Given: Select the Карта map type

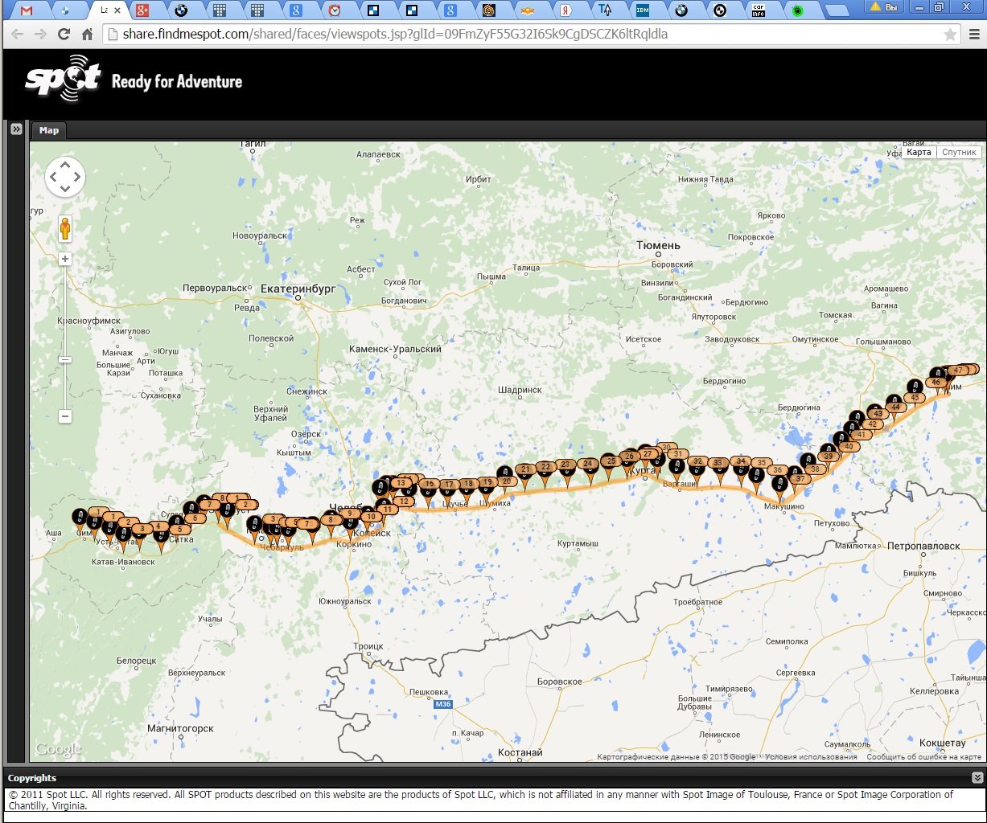Looking at the screenshot, I should coord(919,152).
